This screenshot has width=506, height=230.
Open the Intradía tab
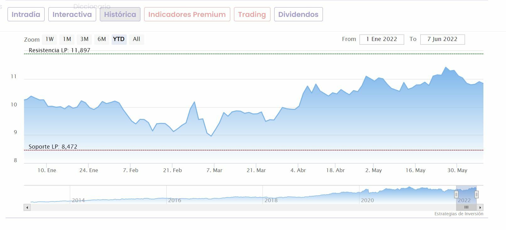tap(26, 14)
